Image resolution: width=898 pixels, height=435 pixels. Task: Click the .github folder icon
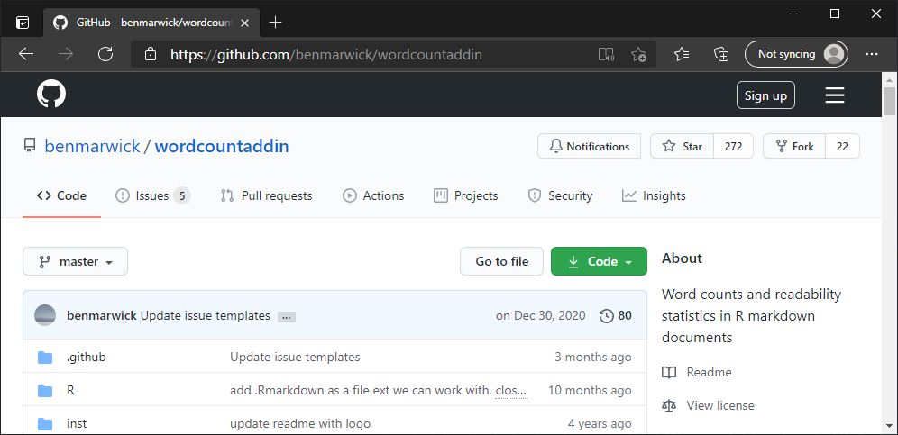tap(45, 358)
